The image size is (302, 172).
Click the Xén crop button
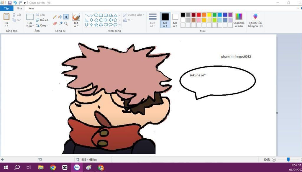click(x=40, y=15)
